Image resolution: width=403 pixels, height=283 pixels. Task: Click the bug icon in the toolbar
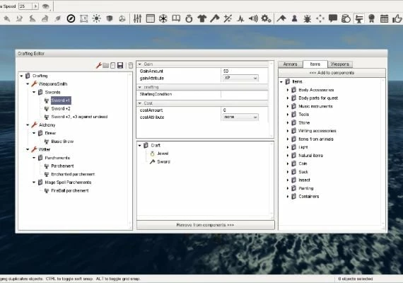pos(307,18)
